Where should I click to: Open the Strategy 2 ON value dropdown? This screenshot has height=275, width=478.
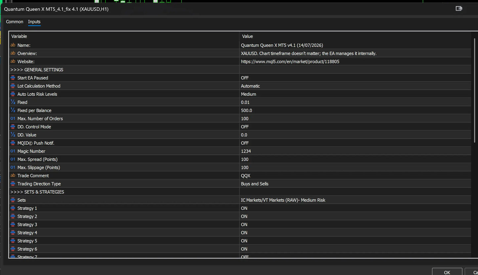pos(355,216)
